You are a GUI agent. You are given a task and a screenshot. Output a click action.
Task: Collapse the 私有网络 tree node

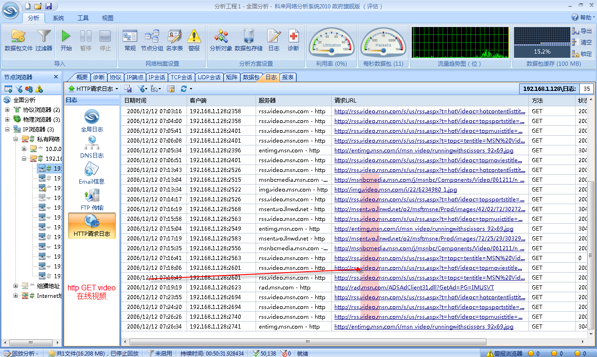click(16, 139)
